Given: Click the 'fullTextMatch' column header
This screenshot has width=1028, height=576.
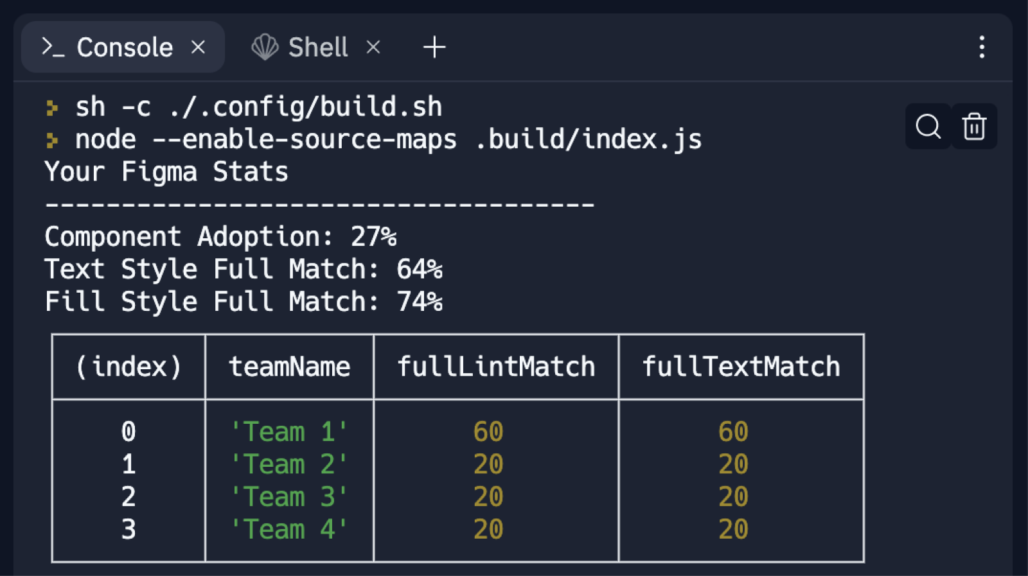Looking at the screenshot, I should (741, 367).
